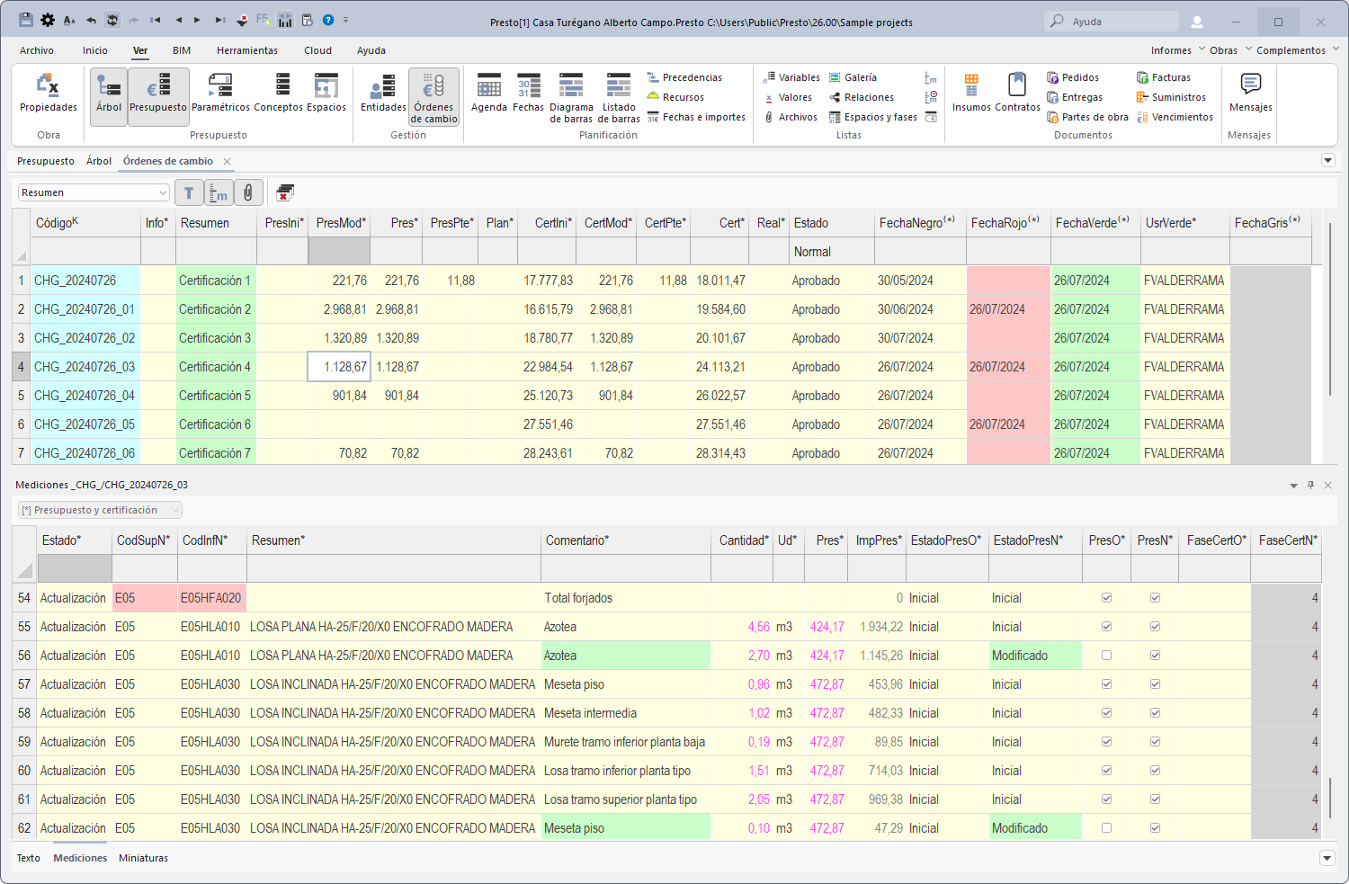Image resolution: width=1349 pixels, height=884 pixels.
Task: Open the Herramientas menu tab
Action: (246, 50)
